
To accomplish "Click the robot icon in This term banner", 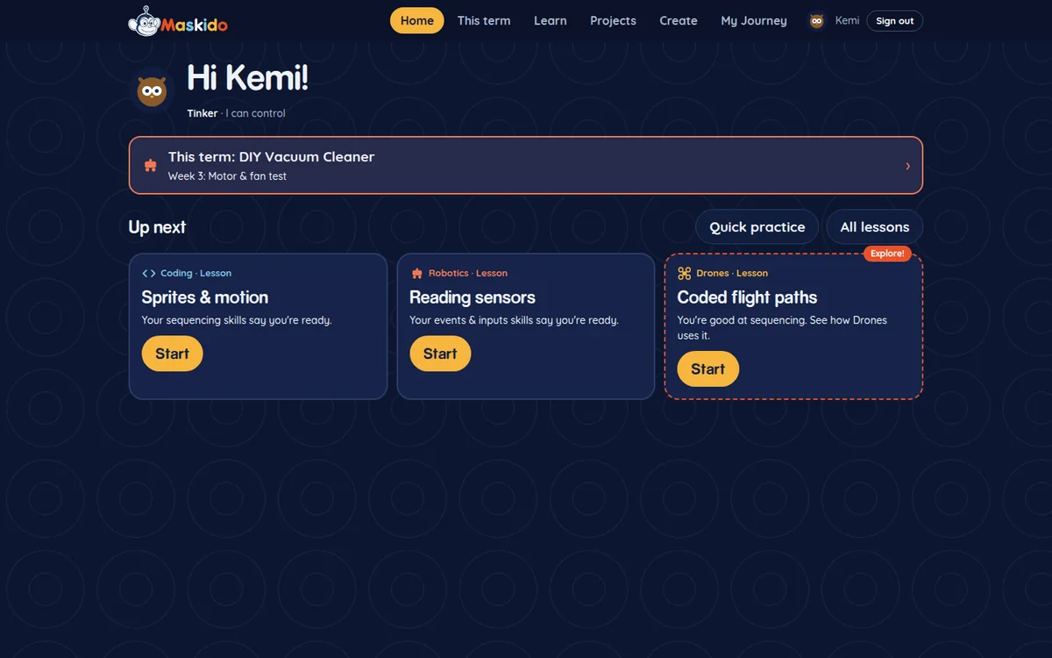I will [151, 165].
